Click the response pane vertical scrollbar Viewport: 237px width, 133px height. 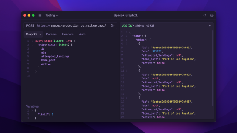point(213,68)
